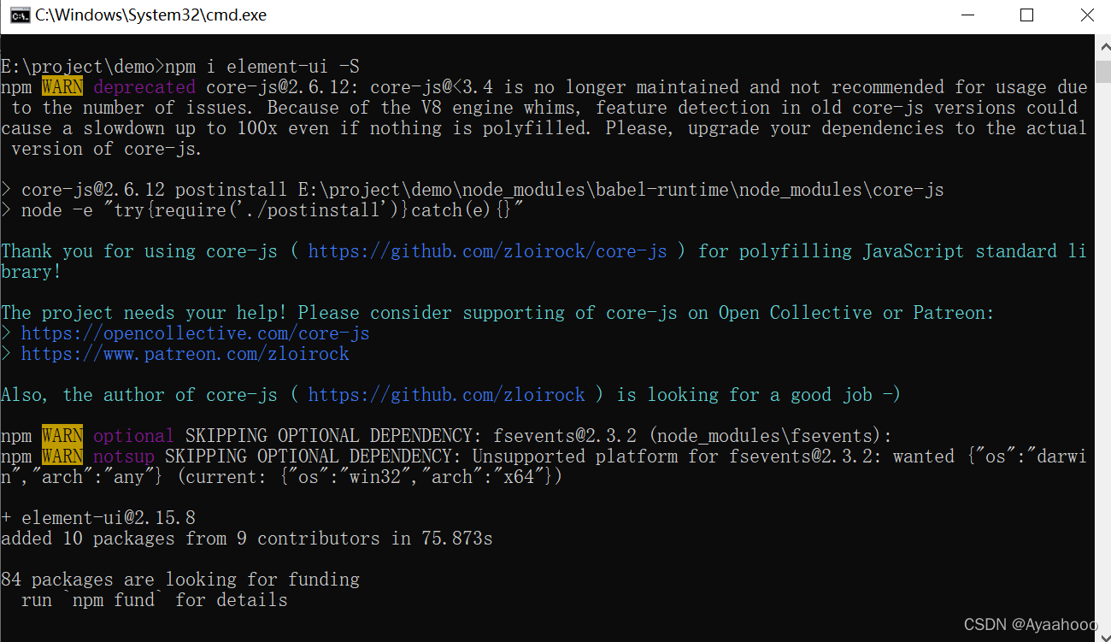Click the command 'npm i element-ui -S'

point(262,67)
